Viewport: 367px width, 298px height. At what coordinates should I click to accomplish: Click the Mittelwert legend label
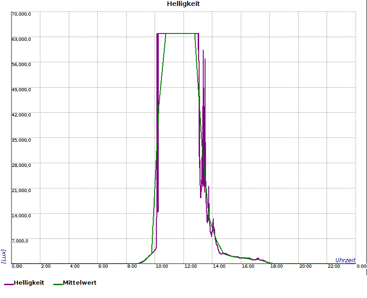point(79,283)
